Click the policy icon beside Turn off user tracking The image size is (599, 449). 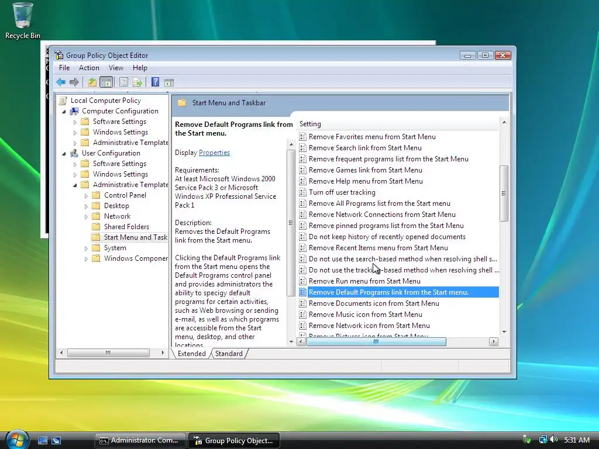tap(302, 192)
